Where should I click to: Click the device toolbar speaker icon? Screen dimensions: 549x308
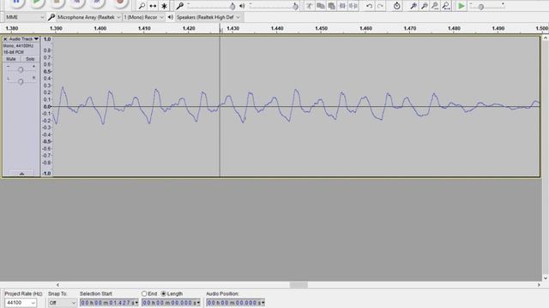pyautogui.click(x=170, y=17)
